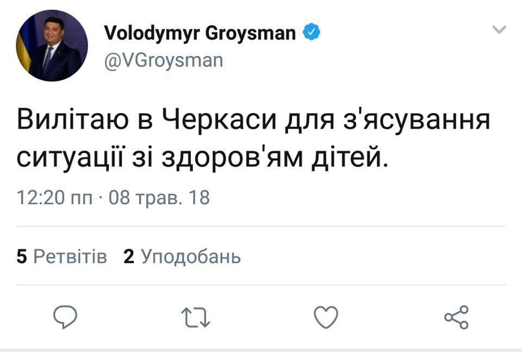Image resolution: width=522 pixels, height=352 pixels.
Task: Open Volodymyr Groysman's profile picture
Action: click(x=52, y=46)
